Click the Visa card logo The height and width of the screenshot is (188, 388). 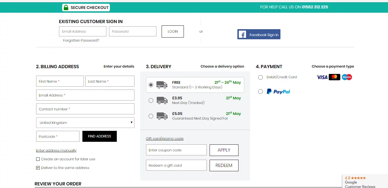(x=322, y=77)
